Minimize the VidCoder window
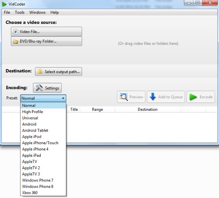This screenshot has width=219, height=198. tap(189, 3)
